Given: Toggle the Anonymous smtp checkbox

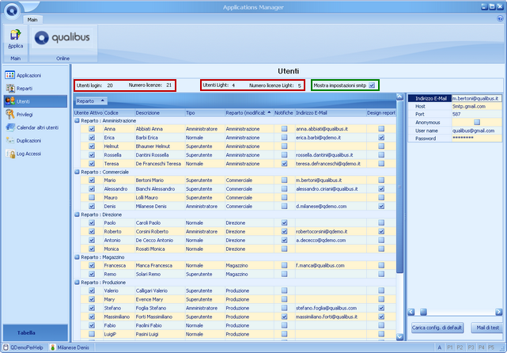Looking at the screenshot, I should tap(477, 122).
